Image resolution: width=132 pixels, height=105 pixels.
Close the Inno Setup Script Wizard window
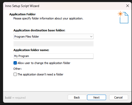[x=128, y=6]
